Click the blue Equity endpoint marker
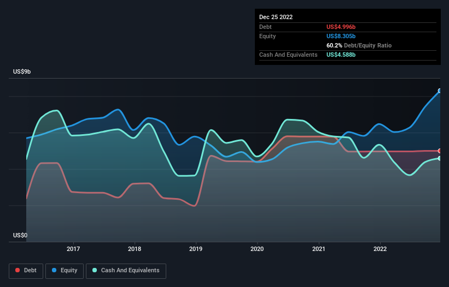 tap(440, 91)
